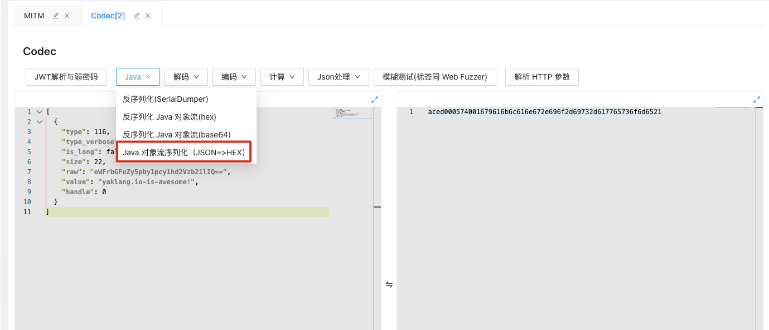Click the "handle": 0 line
Image resolution: width=769 pixels, height=330 pixels.
(x=84, y=192)
